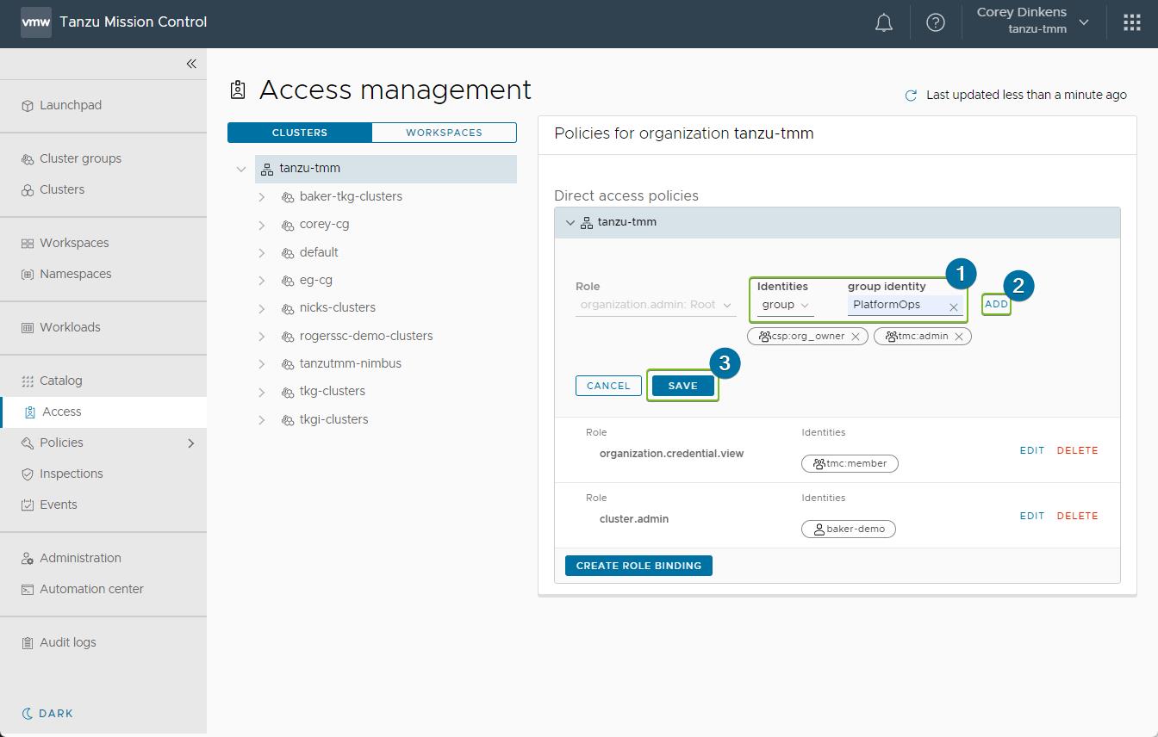The width and height of the screenshot is (1158, 737).
Task: Click the Workloads sidebar icon
Action: click(x=28, y=328)
